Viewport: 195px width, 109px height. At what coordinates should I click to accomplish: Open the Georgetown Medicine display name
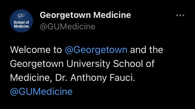[85, 15]
